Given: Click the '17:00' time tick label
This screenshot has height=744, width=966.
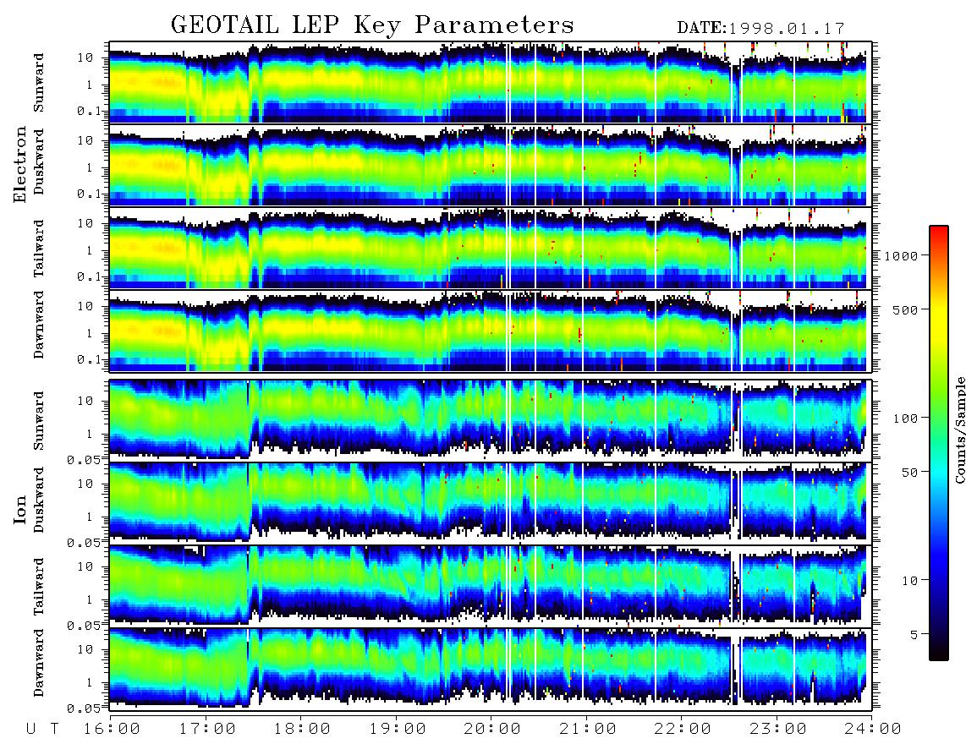Looking at the screenshot, I should [x=207, y=729].
